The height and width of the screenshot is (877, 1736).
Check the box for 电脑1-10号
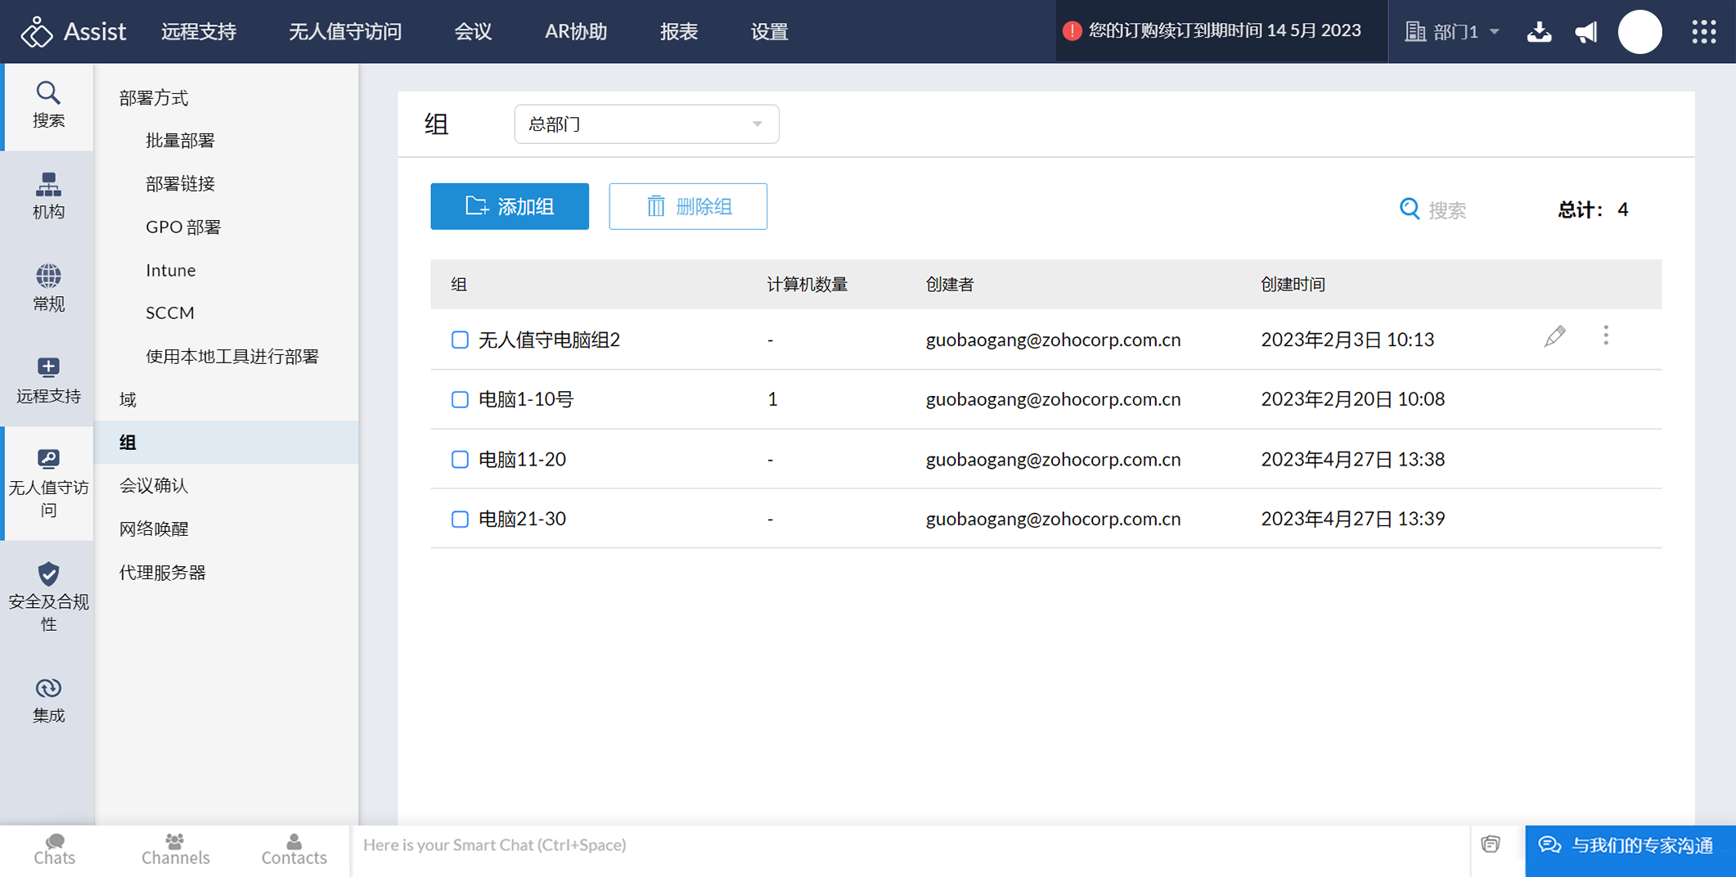click(460, 399)
